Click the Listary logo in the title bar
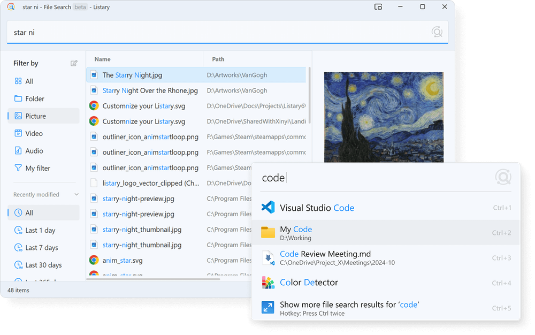This screenshot has height=335, width=535. [11, 7]
